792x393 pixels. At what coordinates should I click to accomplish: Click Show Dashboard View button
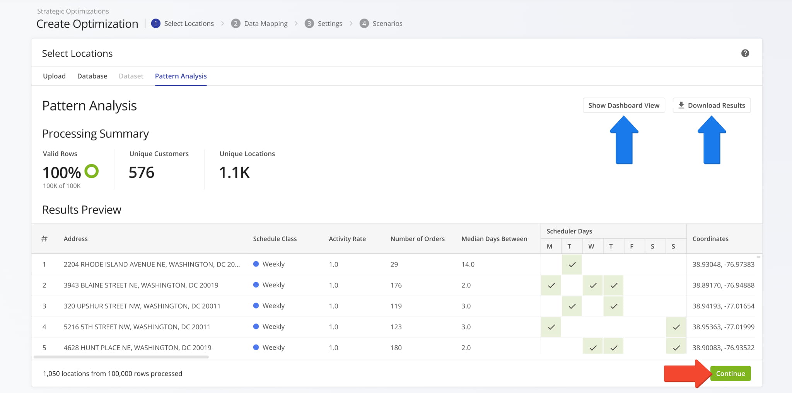[x=623, y=105]
